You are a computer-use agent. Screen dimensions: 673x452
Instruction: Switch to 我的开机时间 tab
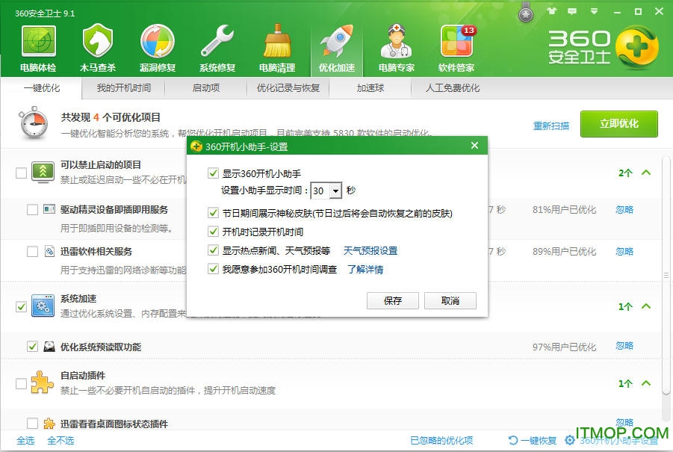[123, 88]
